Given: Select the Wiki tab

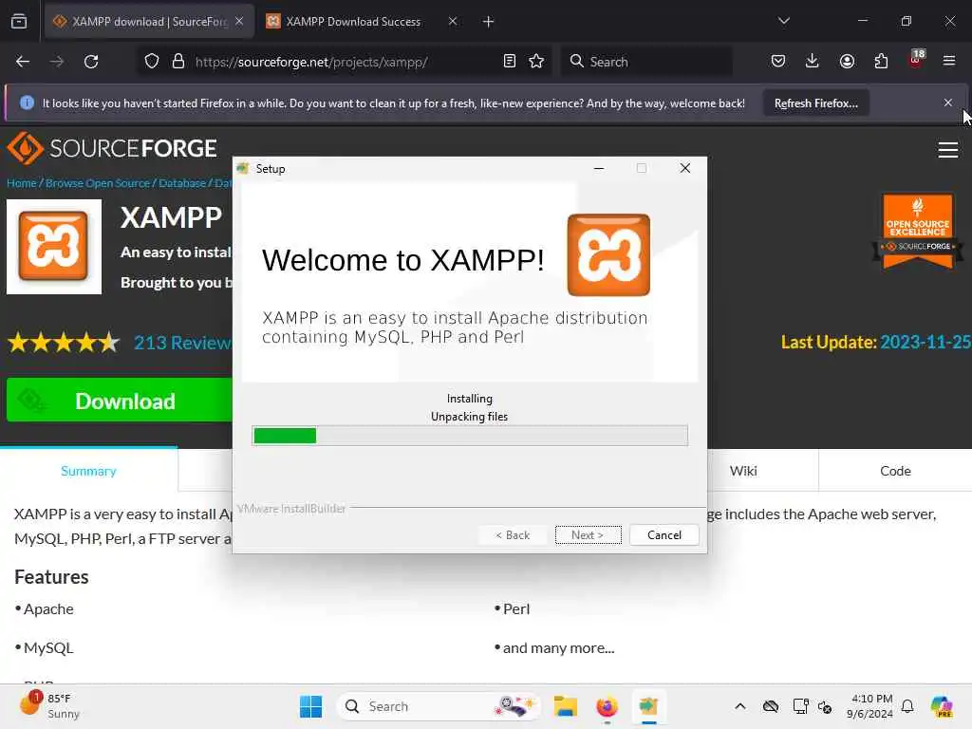Looking at the screenshot, I should point(743,471).
